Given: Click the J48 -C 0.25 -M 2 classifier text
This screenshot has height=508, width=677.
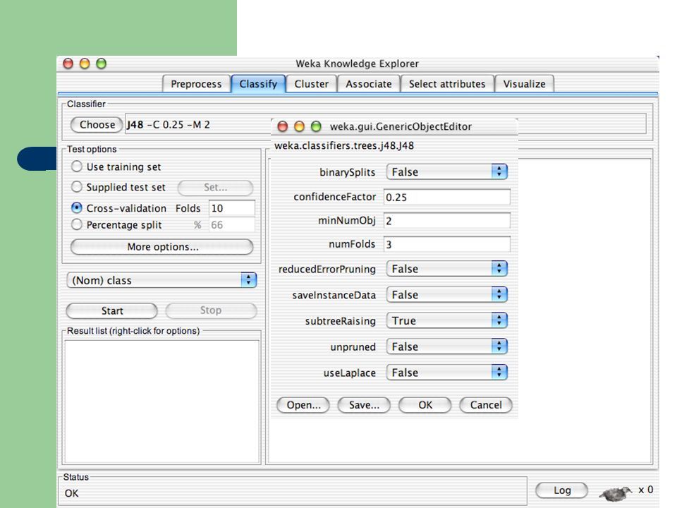Looking at the screenshot, I should (168, 125).
